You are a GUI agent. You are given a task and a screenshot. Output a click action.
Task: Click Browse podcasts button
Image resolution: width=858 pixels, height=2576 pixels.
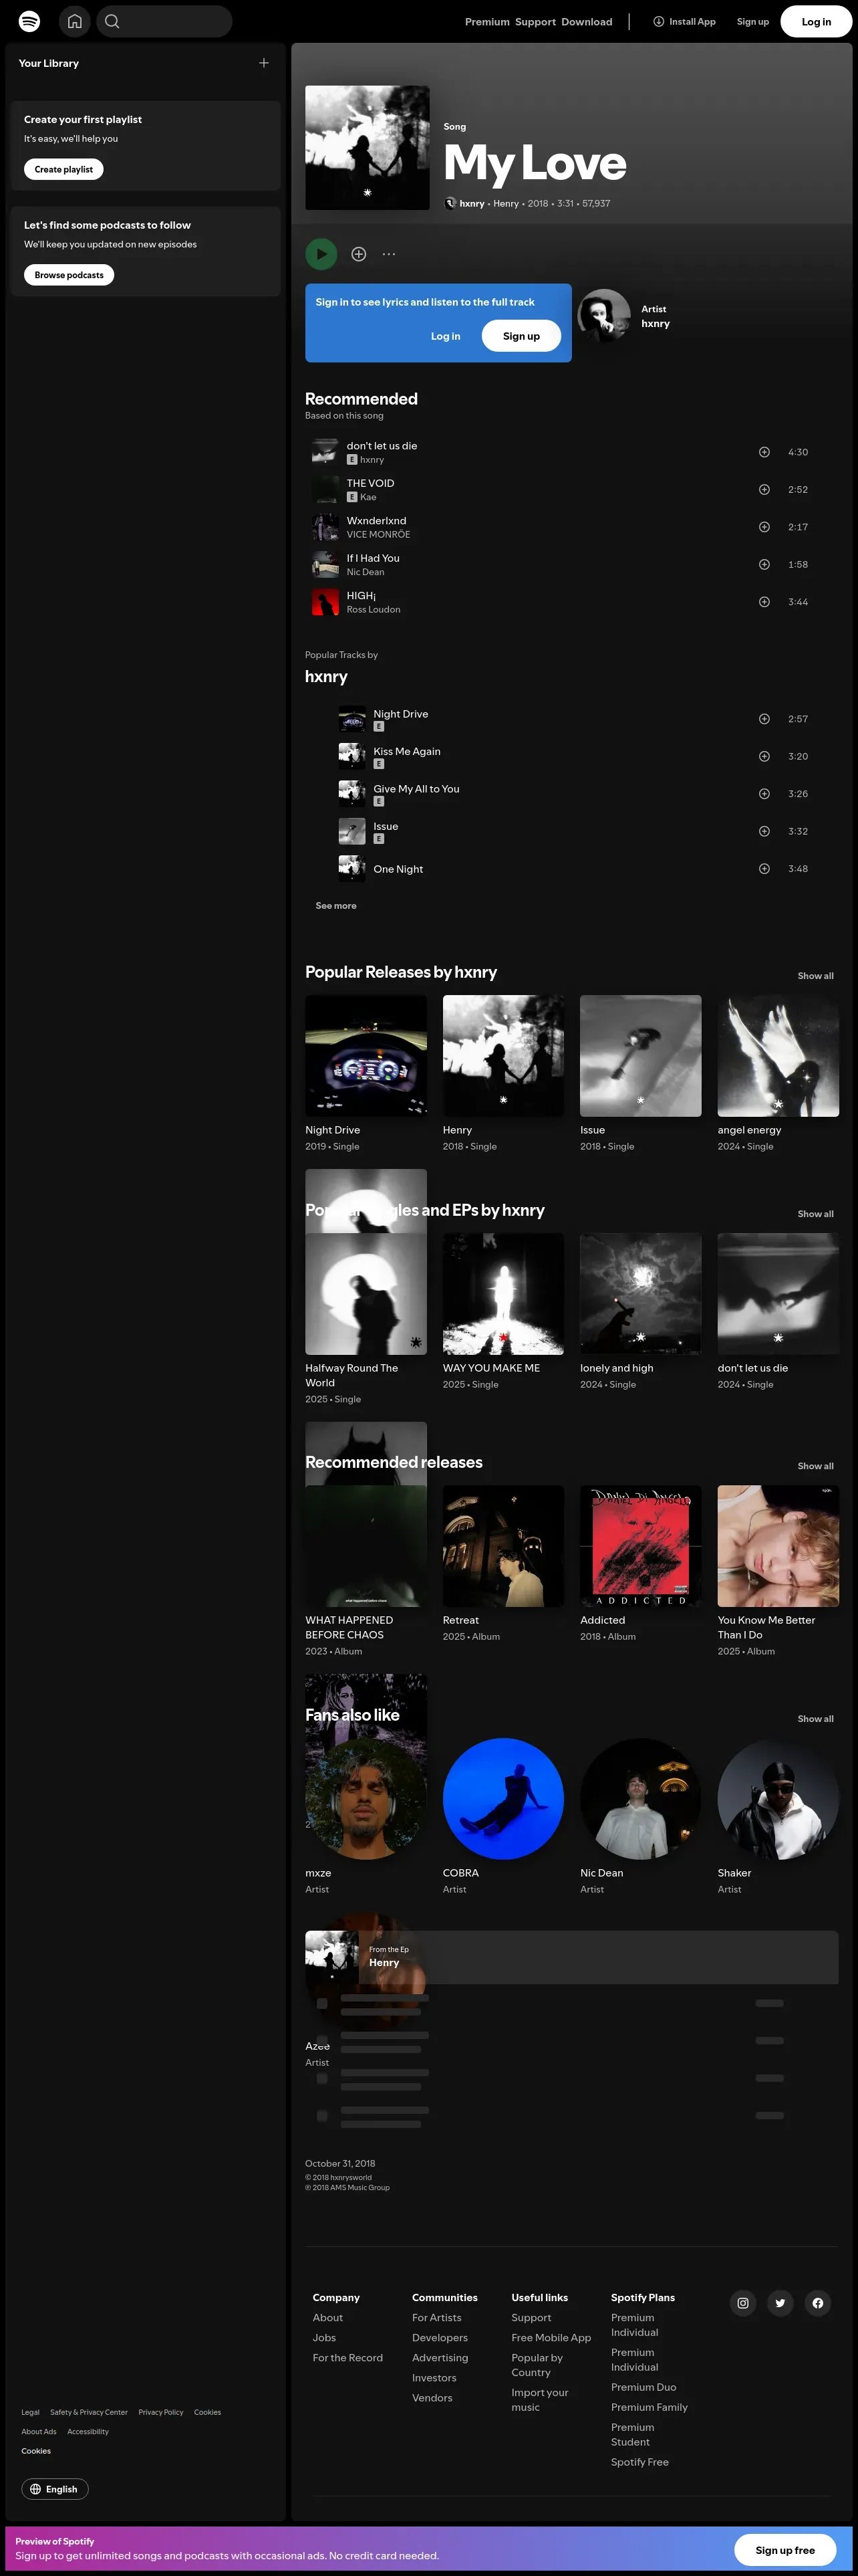click(69, 275)
